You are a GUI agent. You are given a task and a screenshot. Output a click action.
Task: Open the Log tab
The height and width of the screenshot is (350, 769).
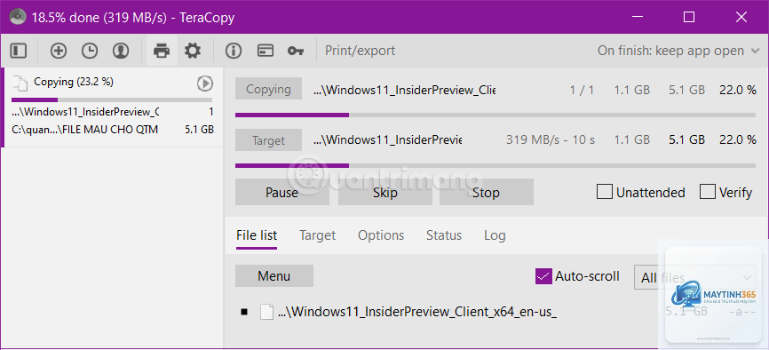[x=495, y=235]
